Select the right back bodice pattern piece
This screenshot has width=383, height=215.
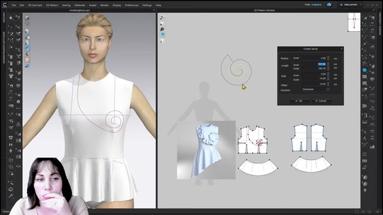click(319, 138)
